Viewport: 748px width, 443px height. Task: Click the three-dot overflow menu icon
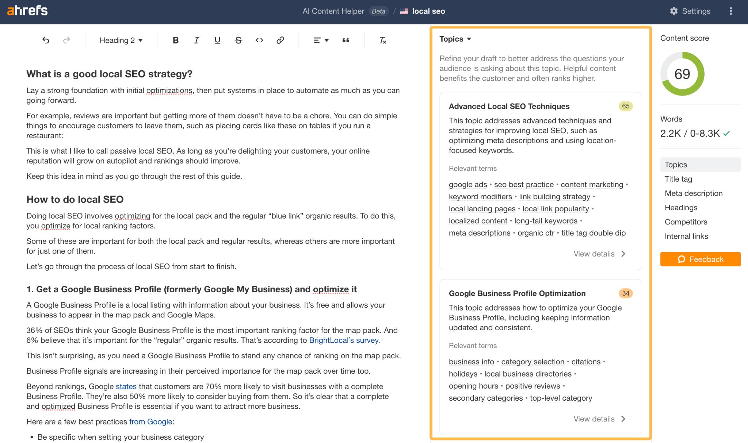(x=730, y=11)
